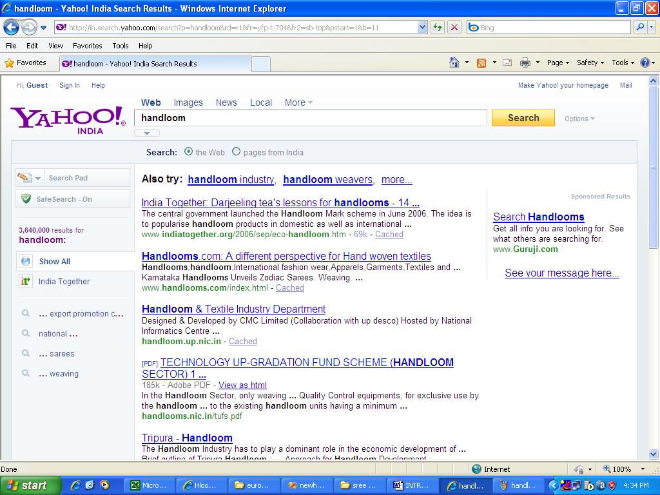Open the sponsored 'Search Handlooms' link
The width and height of the screenshot is (660, 495).
tap(539, 217)
